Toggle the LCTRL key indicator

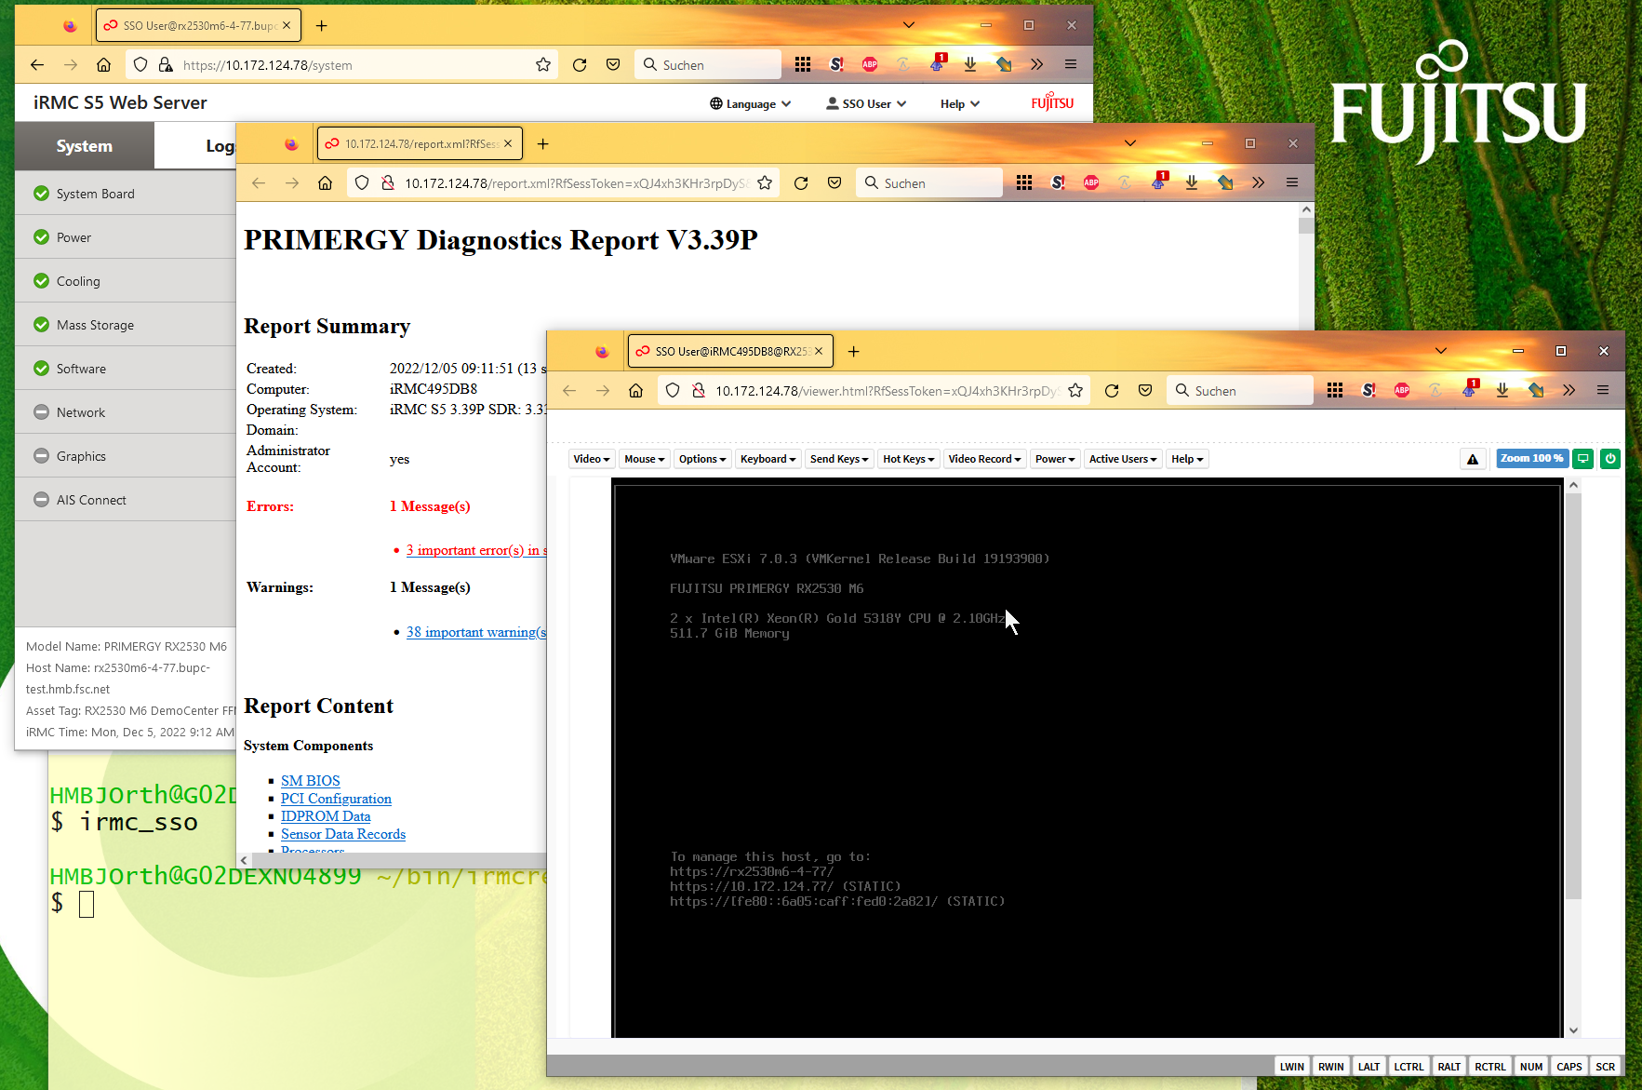coord(1408,1067)
